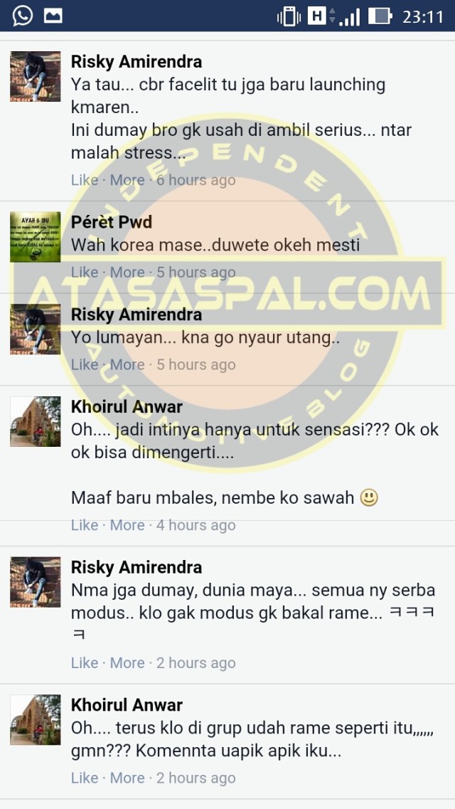Viewport: 455px width, 809px height.
Task: Open Pérèt Pwd's profile picture
Action: 36,237
